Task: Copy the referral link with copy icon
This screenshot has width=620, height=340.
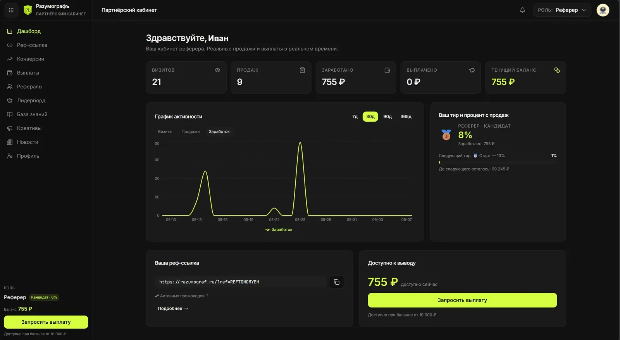Action: click(336, 282)
